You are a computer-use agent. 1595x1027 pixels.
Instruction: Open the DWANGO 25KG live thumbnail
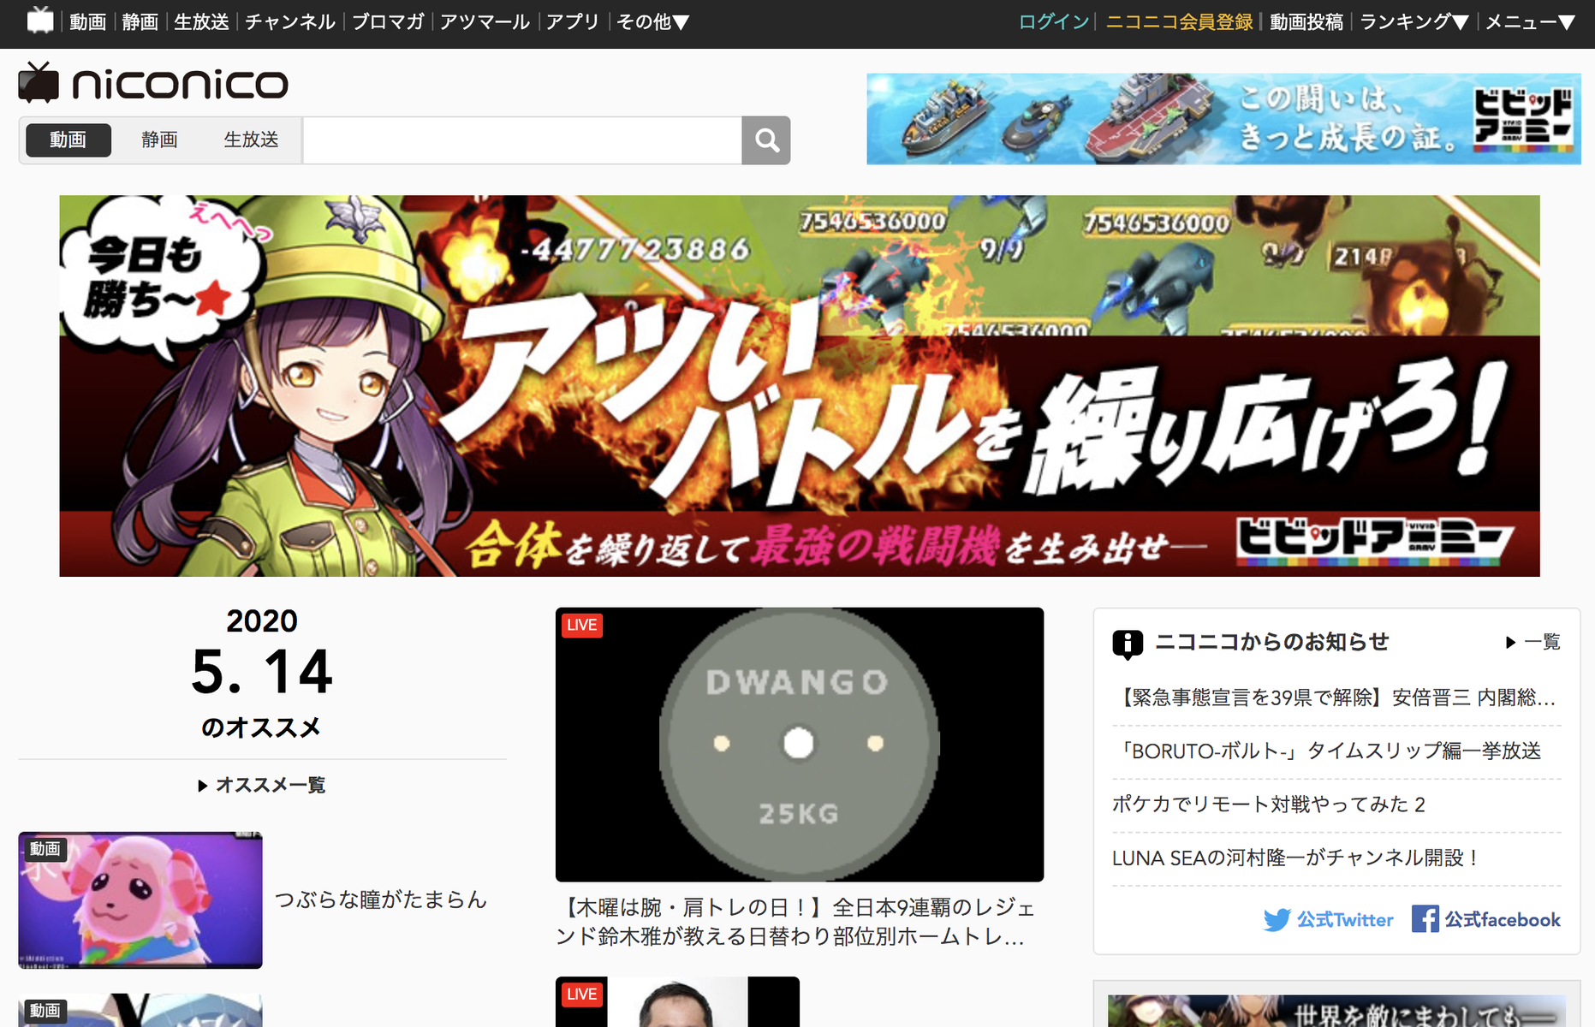coord(800,745)
